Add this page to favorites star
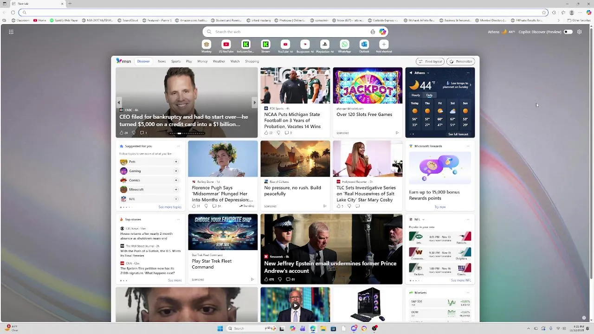 (544, 13)
